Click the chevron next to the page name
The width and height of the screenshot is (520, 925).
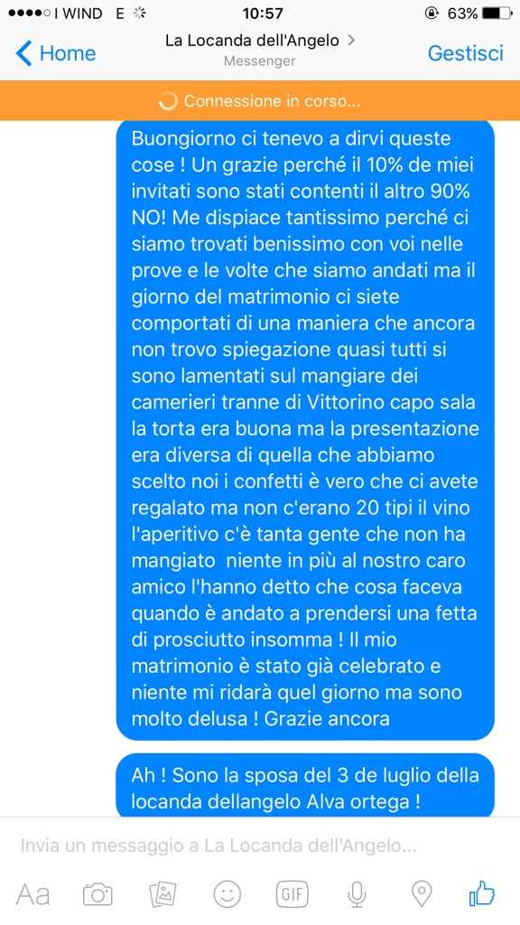[351, 40]
